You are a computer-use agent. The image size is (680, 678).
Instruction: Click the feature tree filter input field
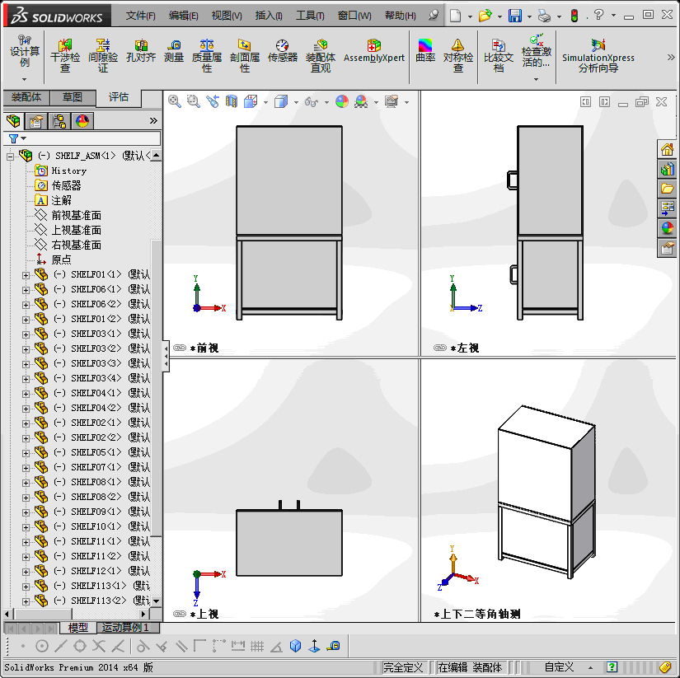point(82,138)
